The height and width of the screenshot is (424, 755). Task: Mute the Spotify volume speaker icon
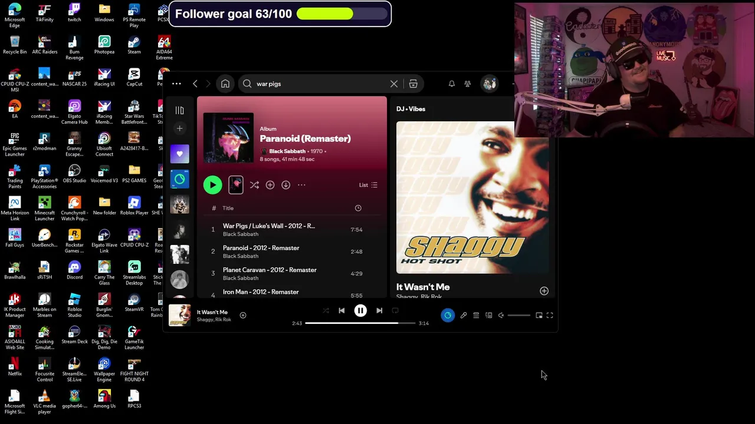[x=501, y=315]
